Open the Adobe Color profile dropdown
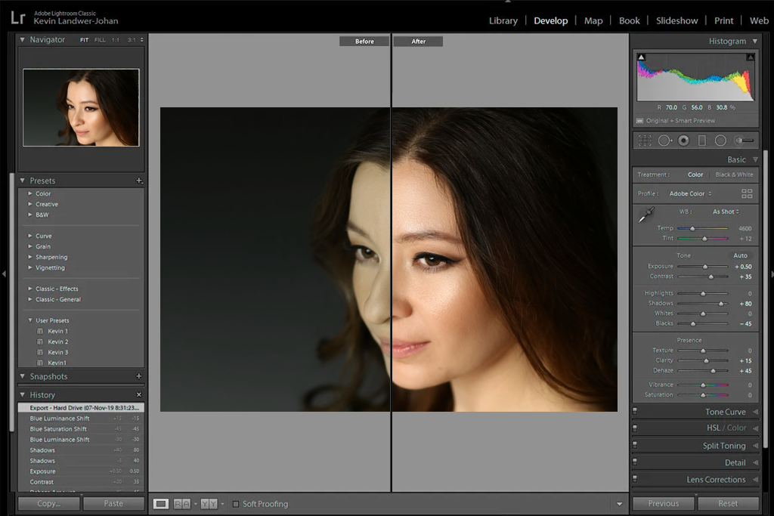 tap(690, 194)
